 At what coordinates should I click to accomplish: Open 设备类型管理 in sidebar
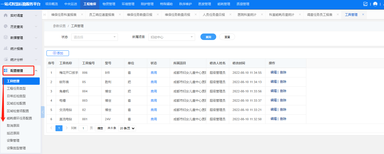16,148
